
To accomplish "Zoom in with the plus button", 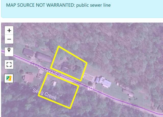I will coord(9,31).
